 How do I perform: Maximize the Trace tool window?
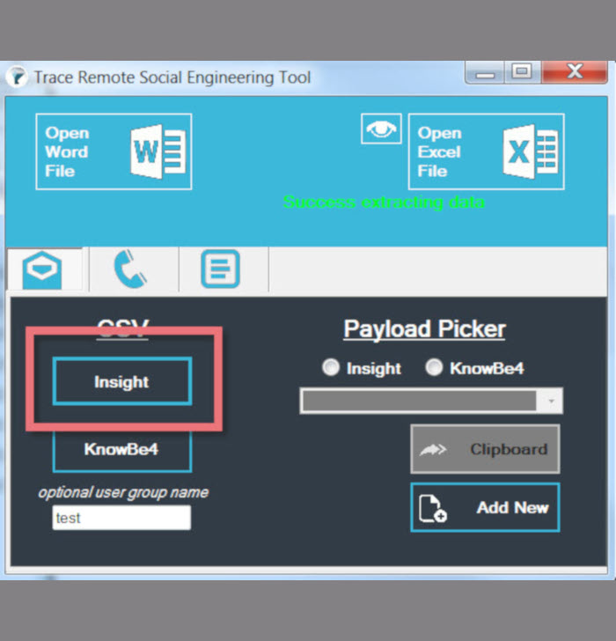point(522,72)
